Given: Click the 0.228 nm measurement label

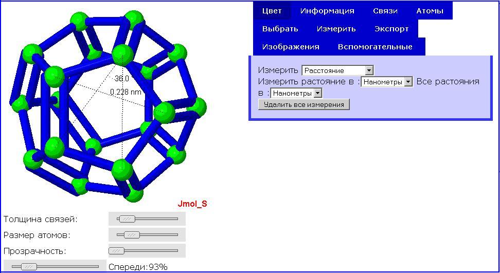Looking at the screenshot, I should tap(126, 92).
